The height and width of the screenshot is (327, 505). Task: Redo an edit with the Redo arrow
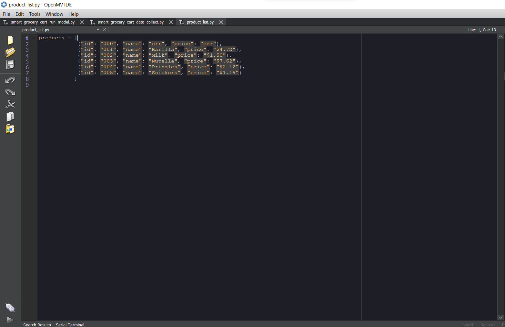point(10,92)
